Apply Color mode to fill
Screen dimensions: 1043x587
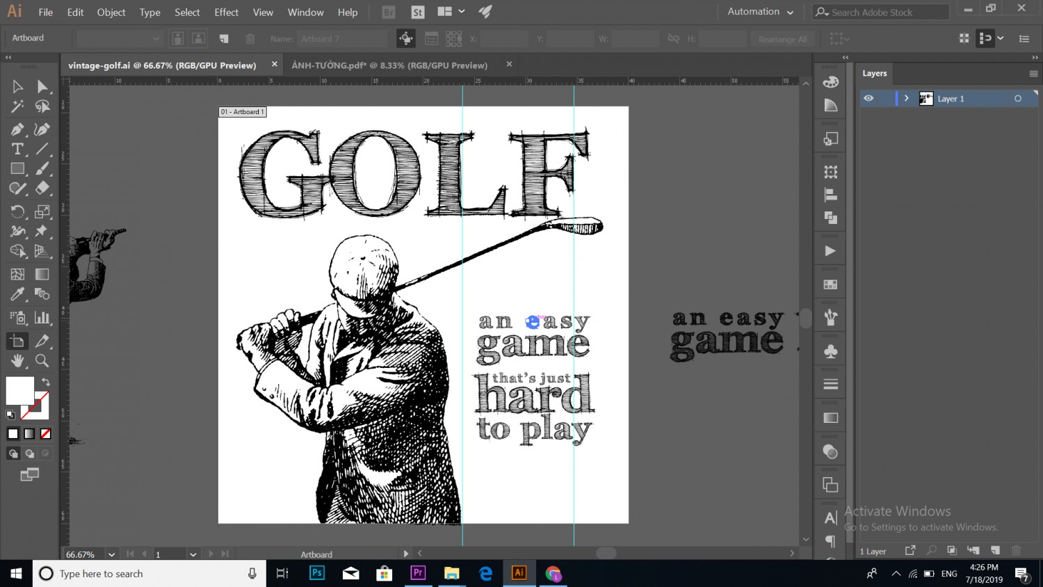coord(13,434)
